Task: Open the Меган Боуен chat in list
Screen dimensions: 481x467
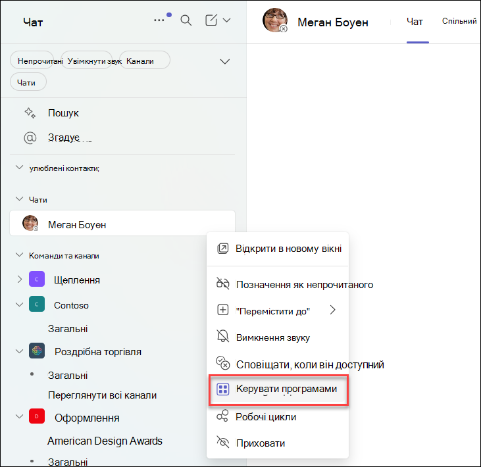Action: (122, 223)
